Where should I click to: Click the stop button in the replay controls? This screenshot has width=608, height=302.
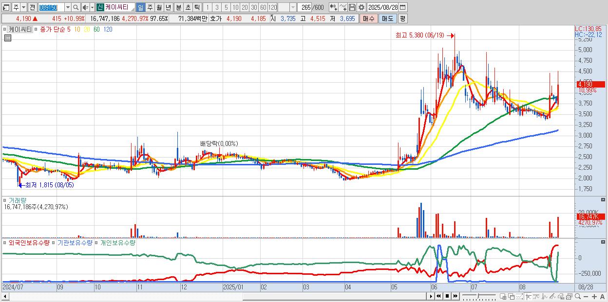(x=447, y=296)
